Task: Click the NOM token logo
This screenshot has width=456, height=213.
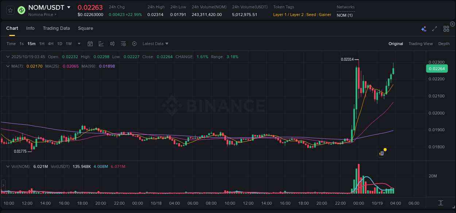Action: [x=21, y=10]
